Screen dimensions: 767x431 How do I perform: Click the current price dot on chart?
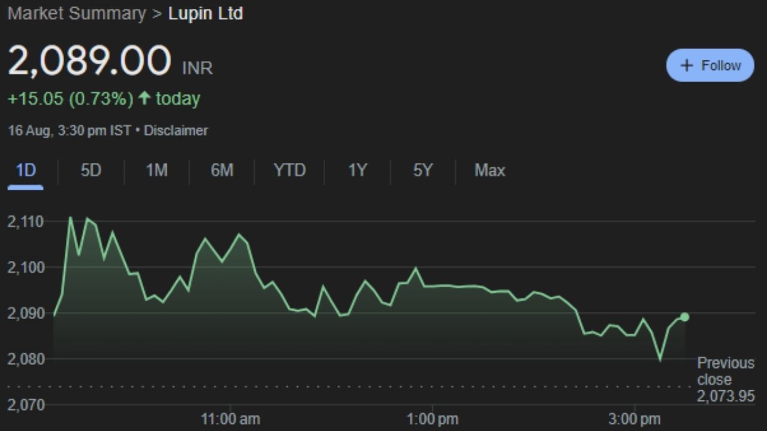[x=684, y=317]
